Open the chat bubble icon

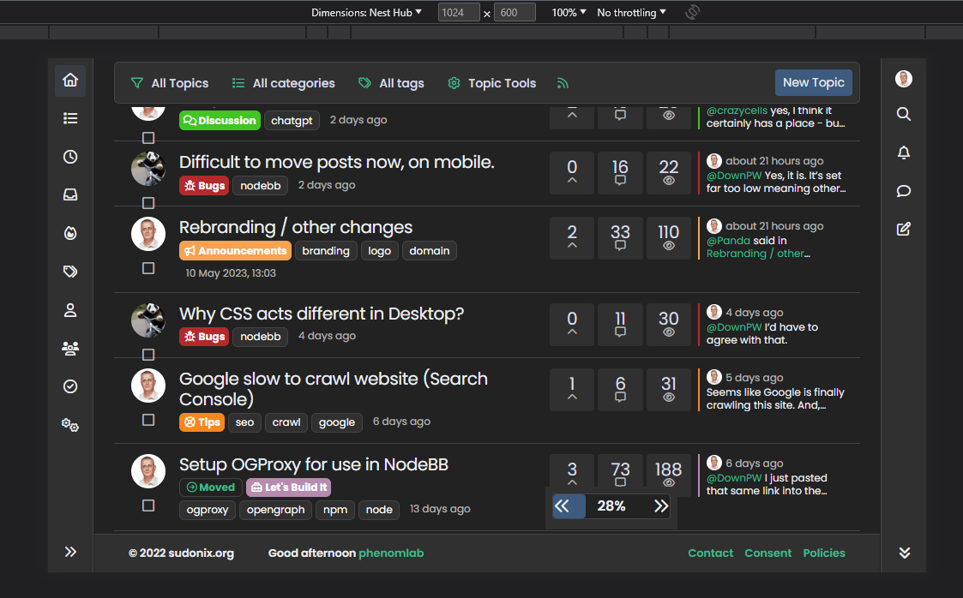pyautogui.click(x=903, y=191)
